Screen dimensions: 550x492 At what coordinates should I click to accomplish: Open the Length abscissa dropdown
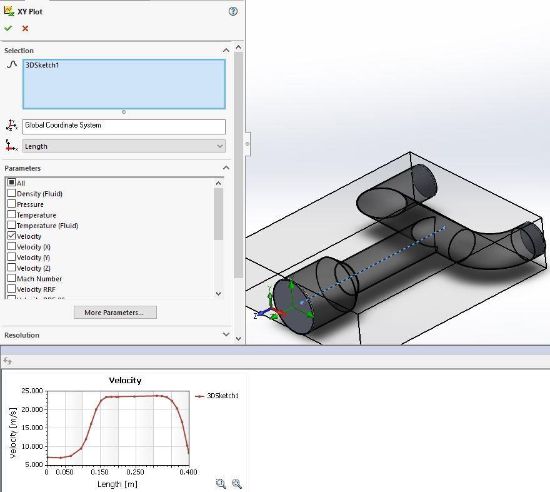pyautogui.click(x=124, y=146)
